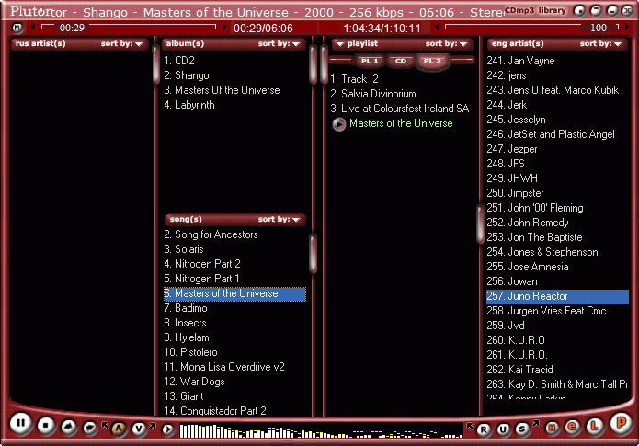Viewport: 639px width, 446px height.
Task: Select song Nitrogen Part 2
Action: (202, 264)
